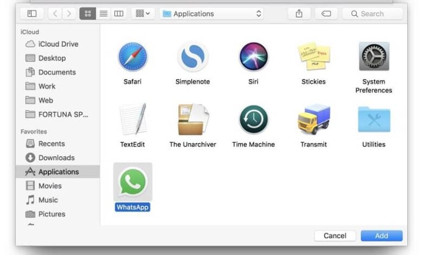Open Pictures in the sidebar
This screenshot has height=255, width=423.
tap(58, 214)
